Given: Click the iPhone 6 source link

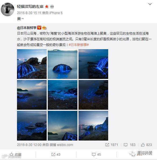Looking at the screenshot, I should (x=56, y=13).
